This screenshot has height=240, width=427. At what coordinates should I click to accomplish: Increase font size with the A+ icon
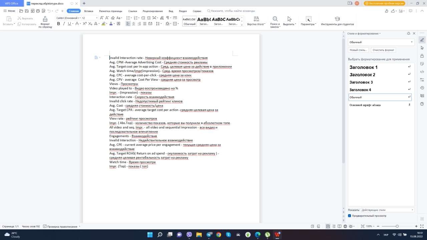(x=102, y=18)
